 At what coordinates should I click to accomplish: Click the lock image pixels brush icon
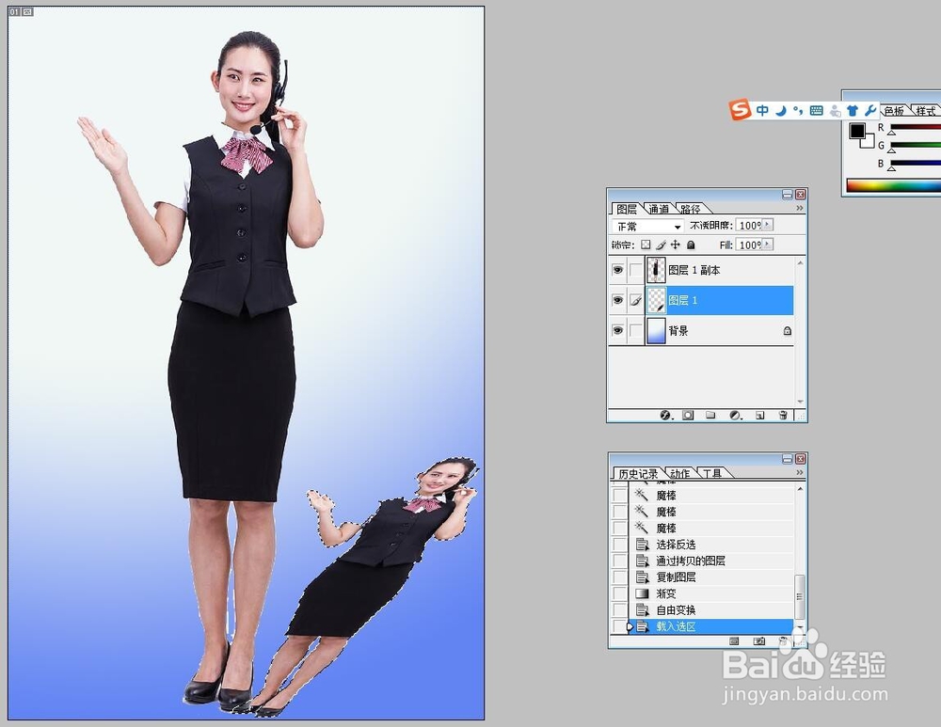click(661, 245)
